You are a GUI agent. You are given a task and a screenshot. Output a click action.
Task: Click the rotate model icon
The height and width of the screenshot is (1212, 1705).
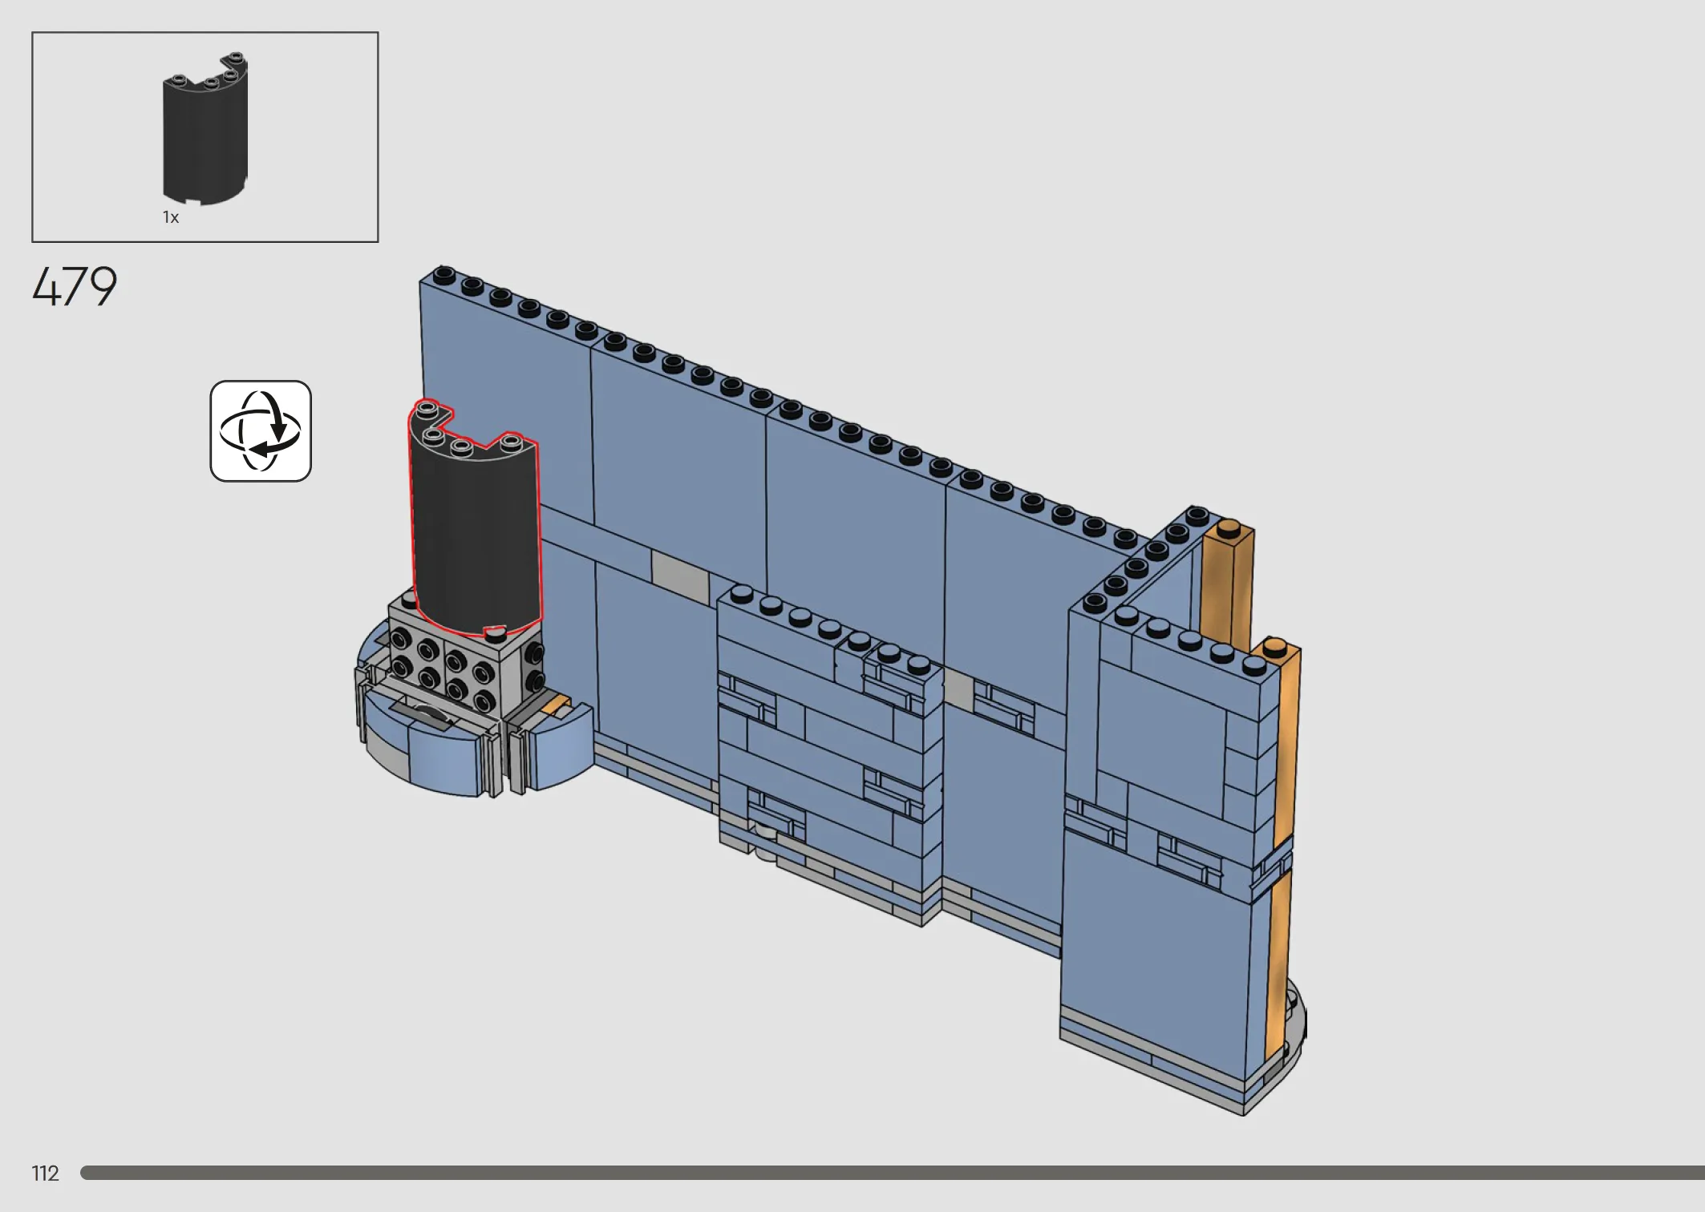tap(261, 431)
